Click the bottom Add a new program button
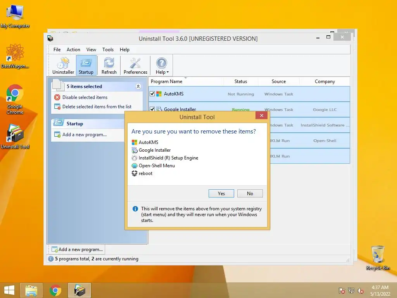This screenshot has width=397, height=298. [x=77, y=249]
